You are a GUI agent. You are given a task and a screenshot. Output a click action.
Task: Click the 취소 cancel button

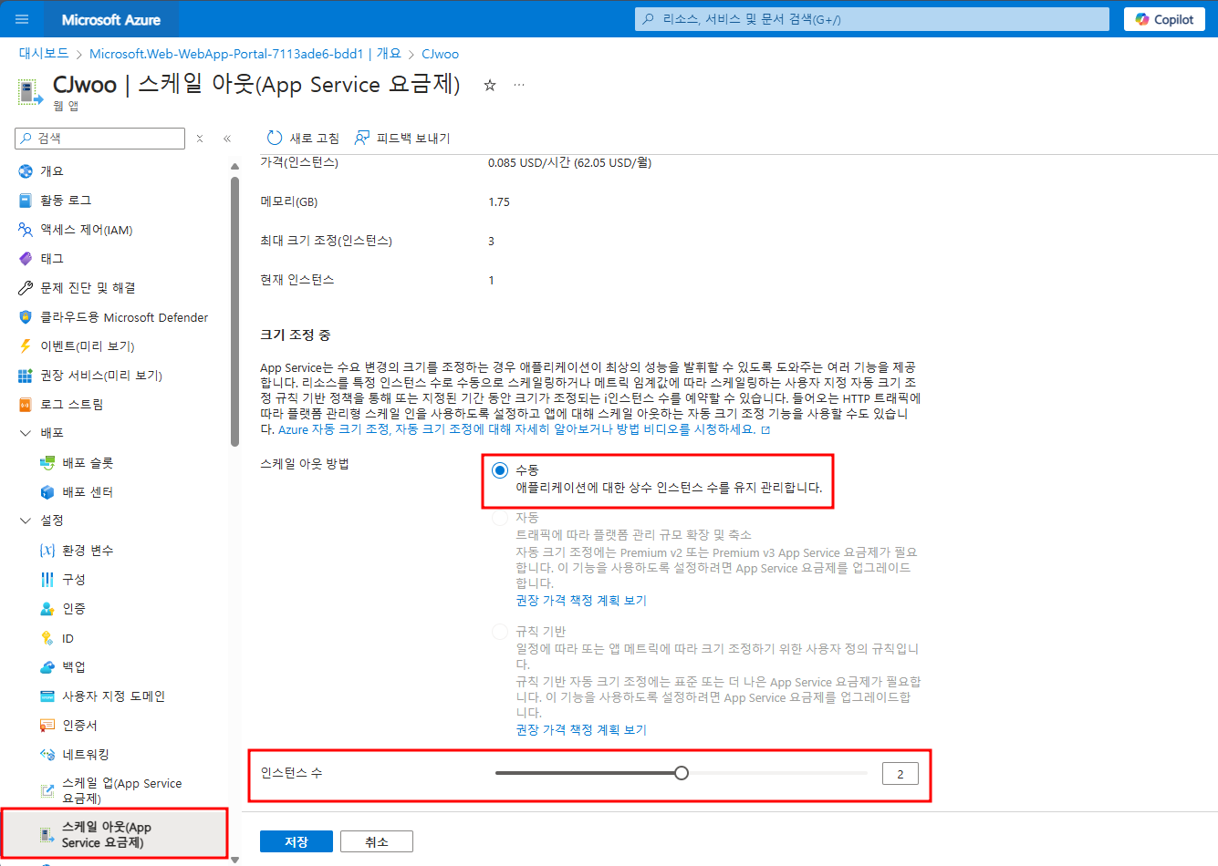click(x=377, y=841)
